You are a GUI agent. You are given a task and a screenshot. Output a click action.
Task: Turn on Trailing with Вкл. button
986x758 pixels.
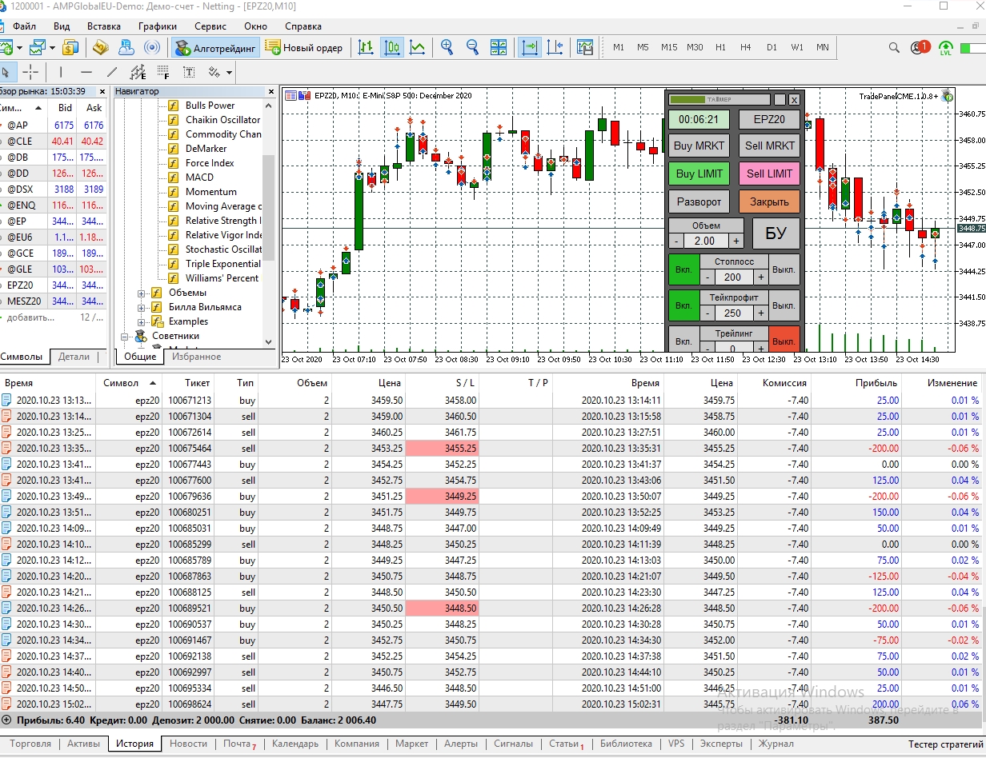coord(683,341)
